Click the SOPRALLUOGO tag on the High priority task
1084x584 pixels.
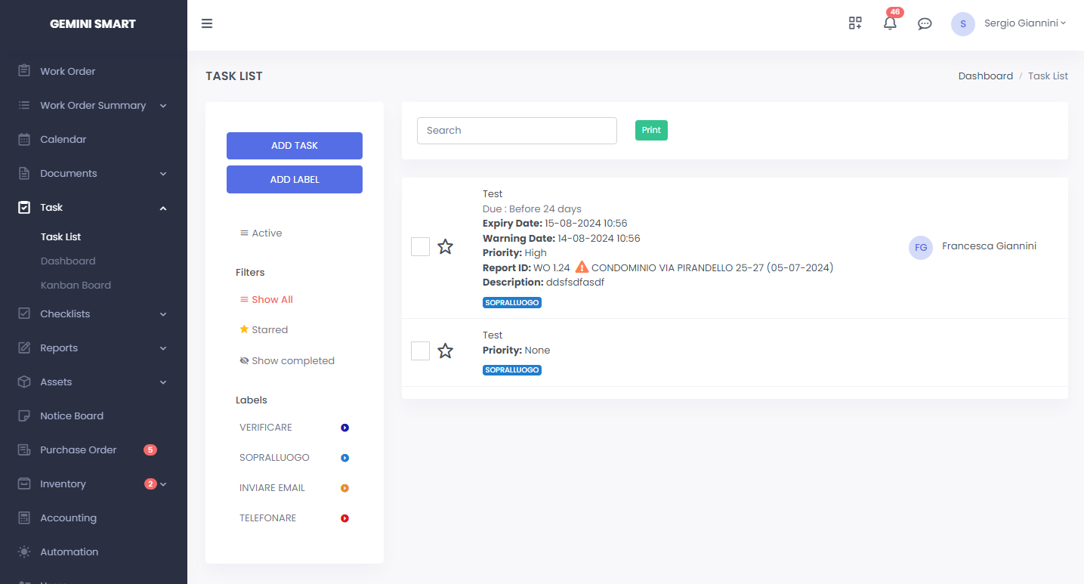[x=512, y=302]
